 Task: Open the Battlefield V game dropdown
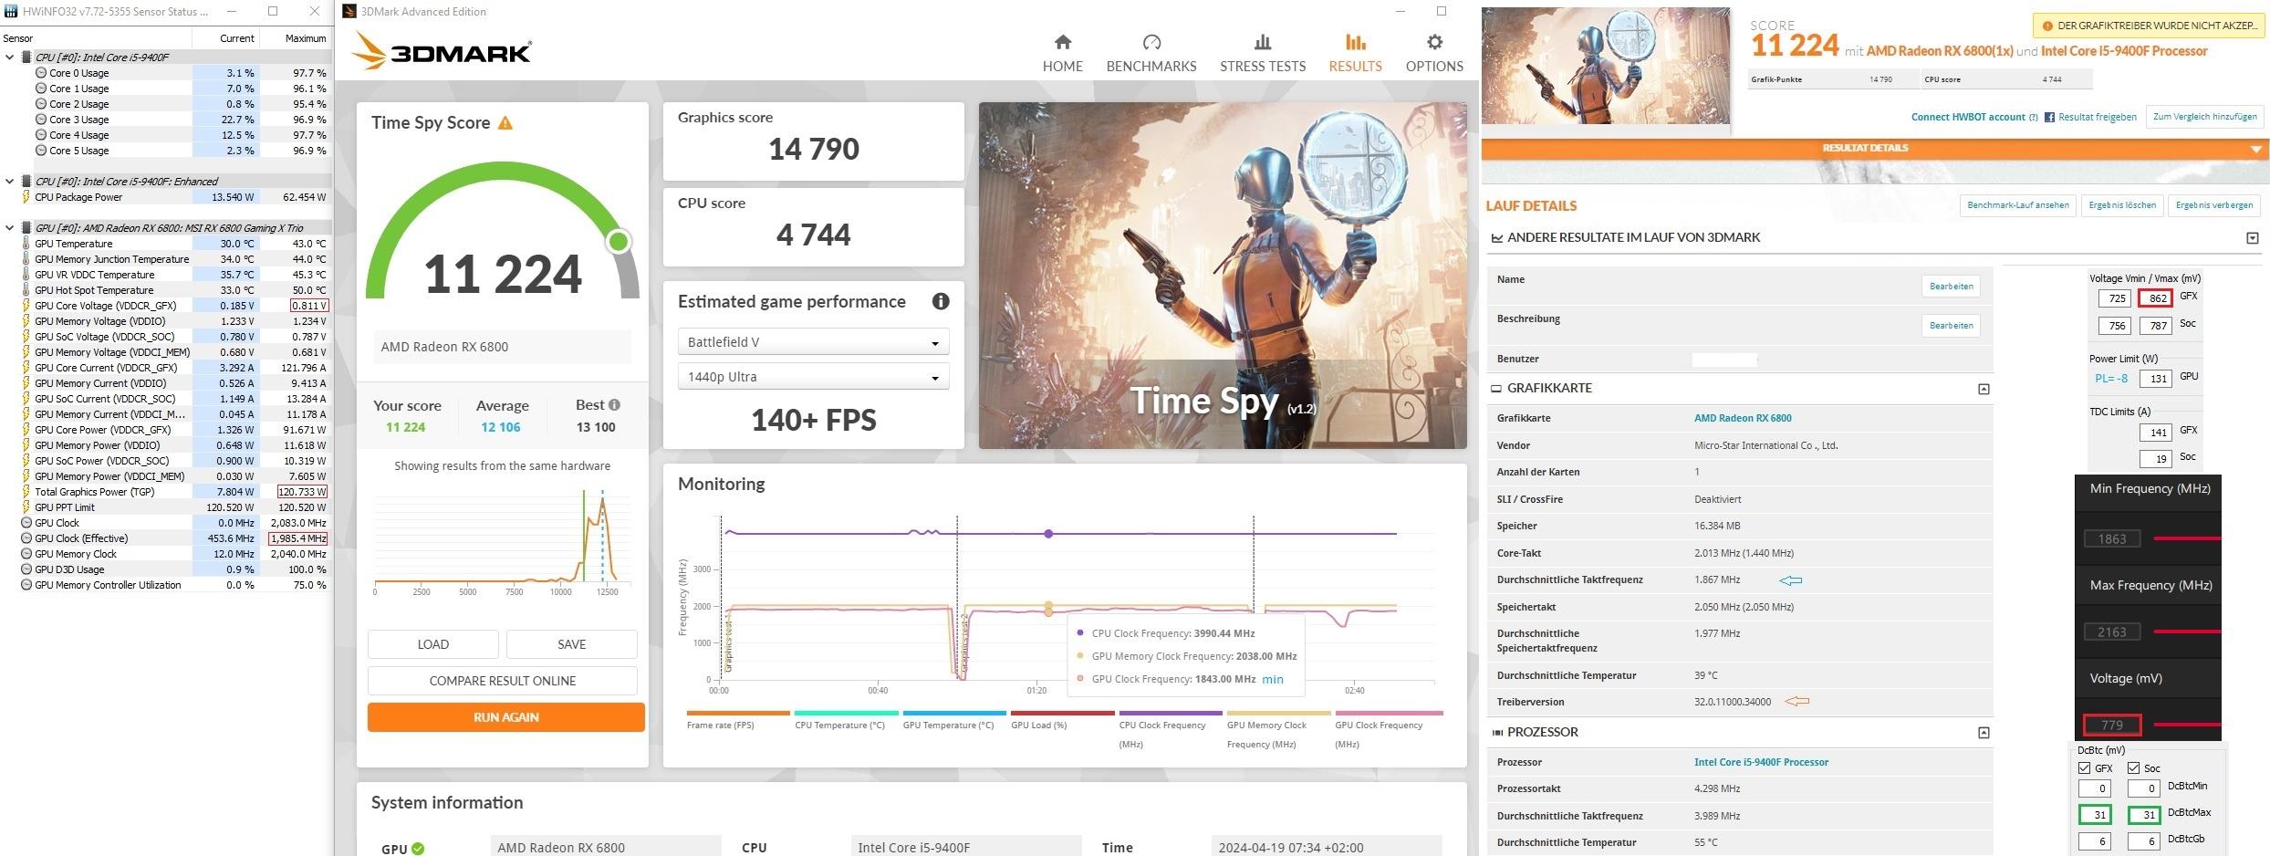[813, 342]
